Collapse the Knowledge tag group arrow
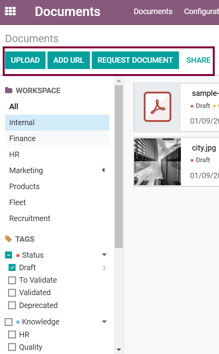The image size is (219, 354). pyautogui.click(x=104, y=322)
